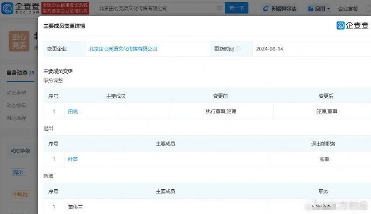Viewport: 371px width, 214px height.
Task: Click the 动态等级 filter in the sidebar
Action: (16, 105)
